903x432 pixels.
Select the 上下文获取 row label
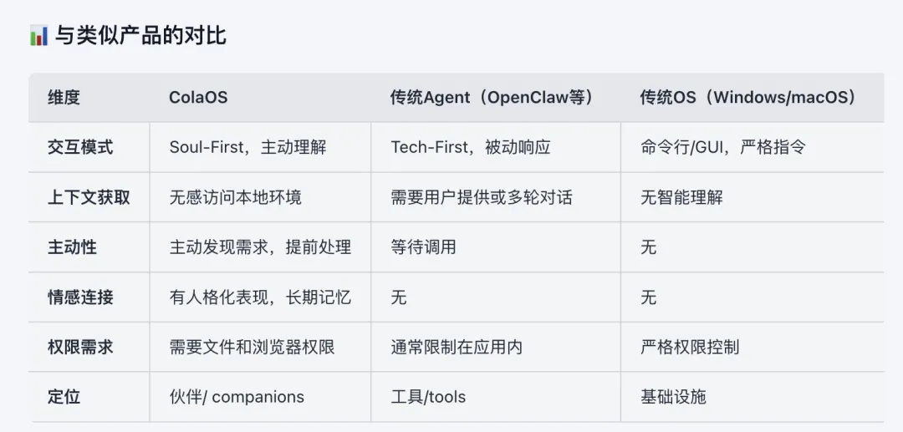coord(89,198)
